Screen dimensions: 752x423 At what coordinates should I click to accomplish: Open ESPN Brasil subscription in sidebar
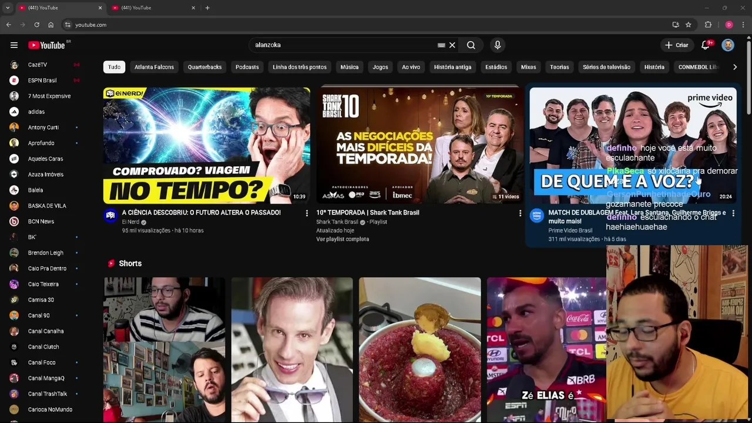(45, 80)
